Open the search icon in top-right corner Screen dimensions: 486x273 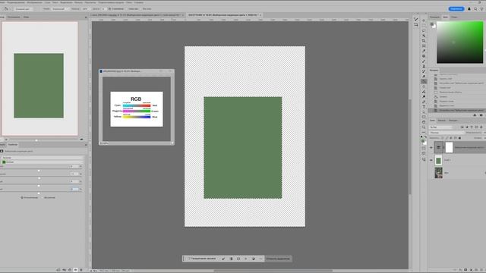pyautogui.click(x=475, y=9)
